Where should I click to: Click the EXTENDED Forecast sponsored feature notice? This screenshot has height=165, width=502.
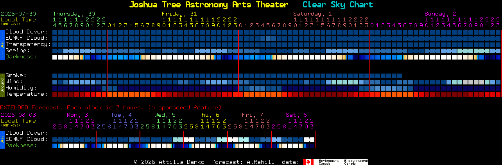point(111,107)
